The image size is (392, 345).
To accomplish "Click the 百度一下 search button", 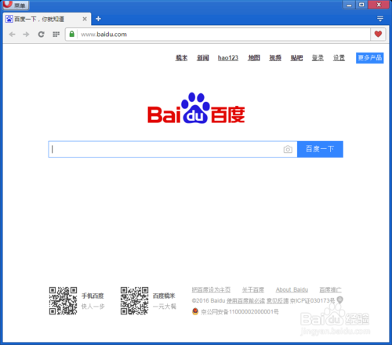I will (x=320, y=149).
